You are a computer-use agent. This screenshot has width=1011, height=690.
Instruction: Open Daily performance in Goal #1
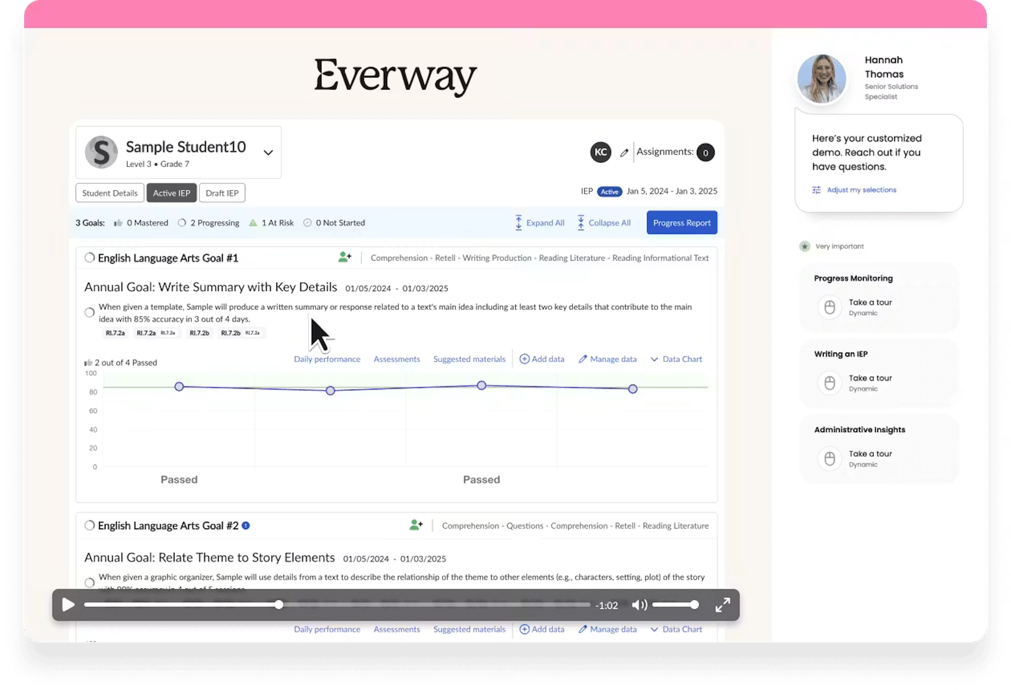point(327,359)
